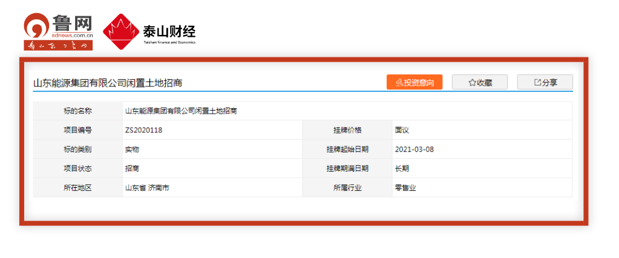Screen dimensions: 619x258
Task: Click the 所属行业 label cell
Action: (347, 188)
